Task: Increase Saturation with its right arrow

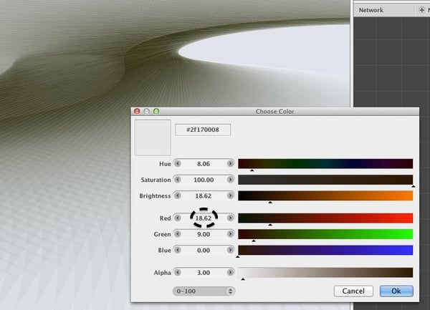Action: click(230, 180)
